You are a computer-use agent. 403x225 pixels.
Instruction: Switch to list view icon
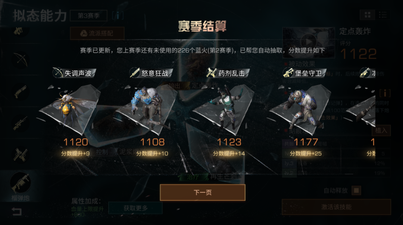point(383,15)
